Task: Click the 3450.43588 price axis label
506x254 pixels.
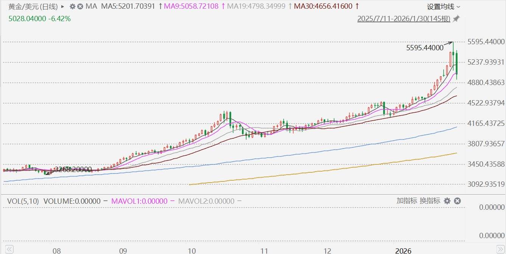Action: pyautogui.click(x=486, y=164)
